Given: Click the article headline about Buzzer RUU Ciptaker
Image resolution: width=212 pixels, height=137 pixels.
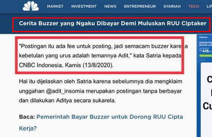Looking at the screenshot, I should [113, 23].
